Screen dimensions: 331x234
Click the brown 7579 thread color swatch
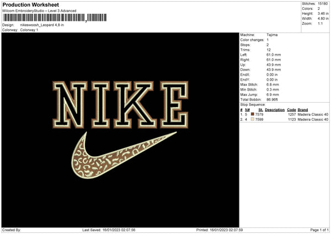pos(252,114)
